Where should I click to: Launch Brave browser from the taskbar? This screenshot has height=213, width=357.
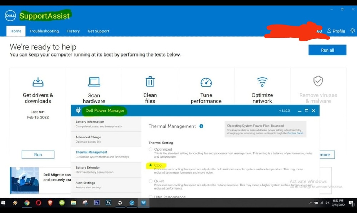click(x=50, y=203)
